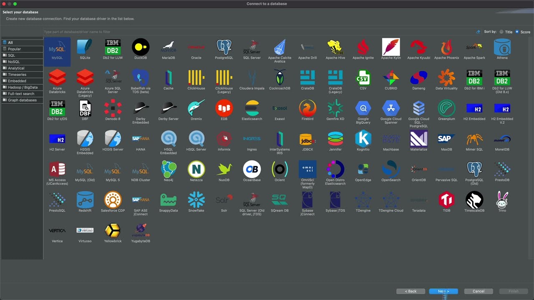This screenshot has width=534, height=300.
Task: Filter drivers by NoSQL category
Action: click(x=22, y=62)
